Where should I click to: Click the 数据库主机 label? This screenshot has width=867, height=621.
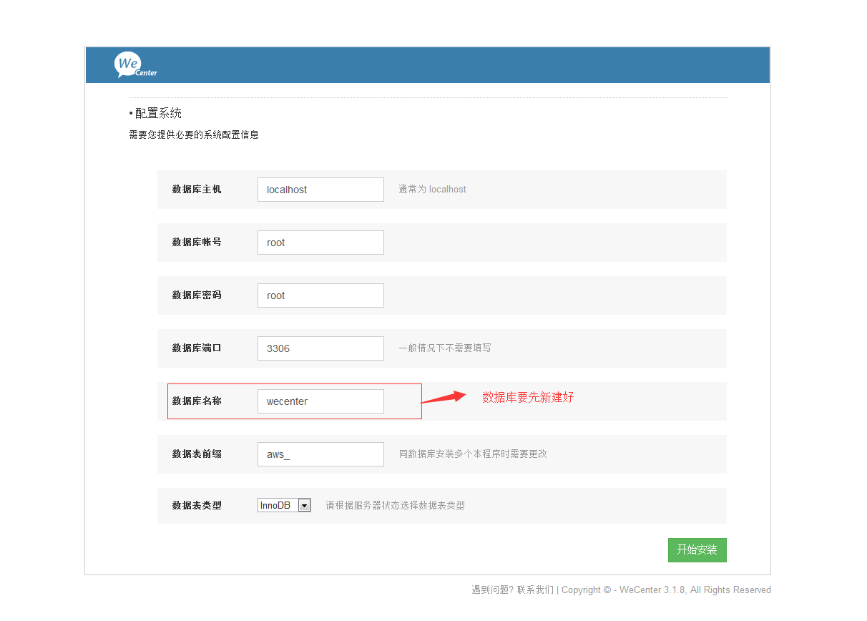coord(197,190)
